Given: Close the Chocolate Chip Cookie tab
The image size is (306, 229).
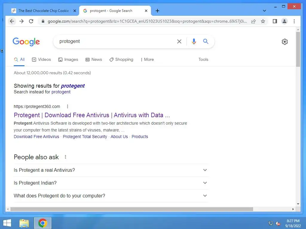Looking at the screenshot, I should [x=74, y=11].
